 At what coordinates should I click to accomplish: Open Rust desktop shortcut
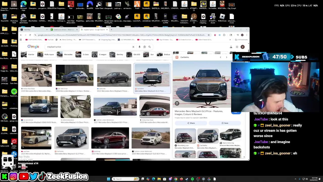71,6
